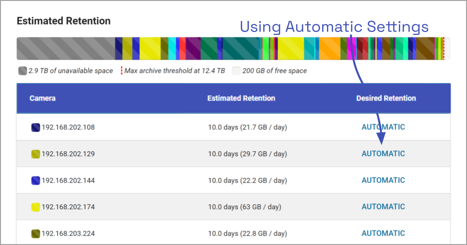Change AUTOMATIC setting for 192.168.202.174
The image size is (467, 245).
point(383,207)
